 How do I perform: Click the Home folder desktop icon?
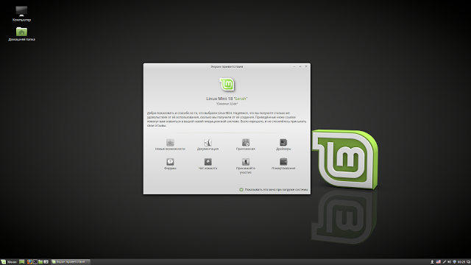click(21, 34)
